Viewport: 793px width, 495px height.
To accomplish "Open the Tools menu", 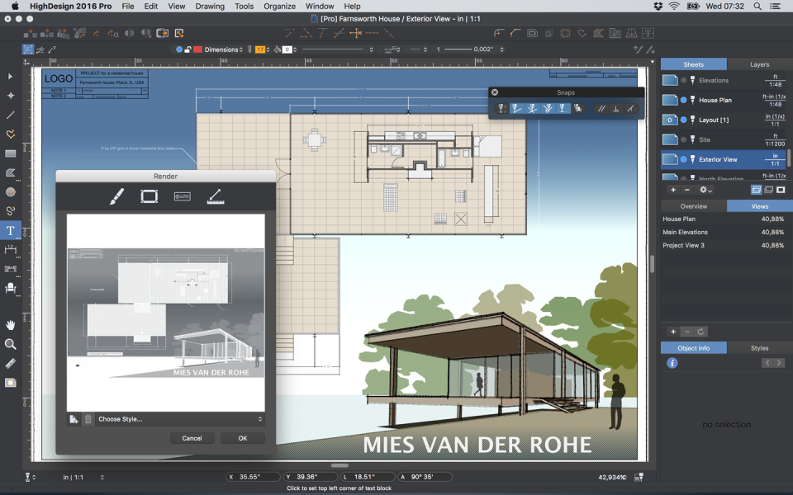I will 244,6.
